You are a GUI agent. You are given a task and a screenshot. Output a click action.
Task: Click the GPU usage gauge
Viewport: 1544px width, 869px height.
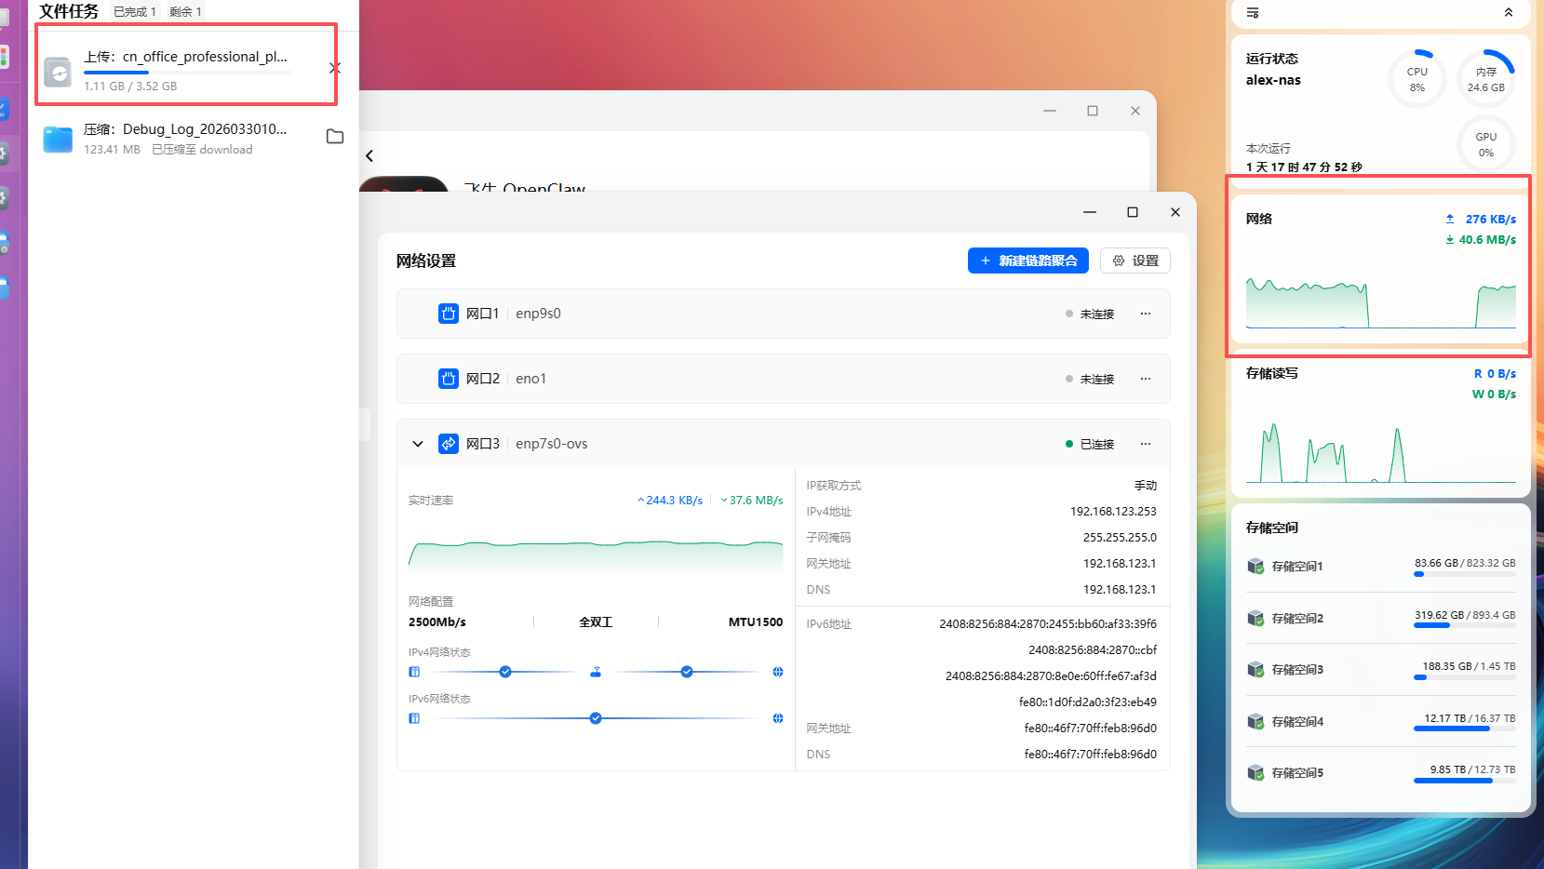click(x=1486, y=144)
